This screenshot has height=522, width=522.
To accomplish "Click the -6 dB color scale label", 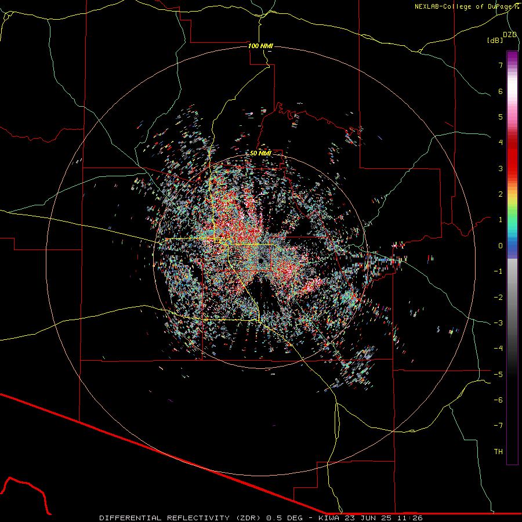I will [498, 400].
